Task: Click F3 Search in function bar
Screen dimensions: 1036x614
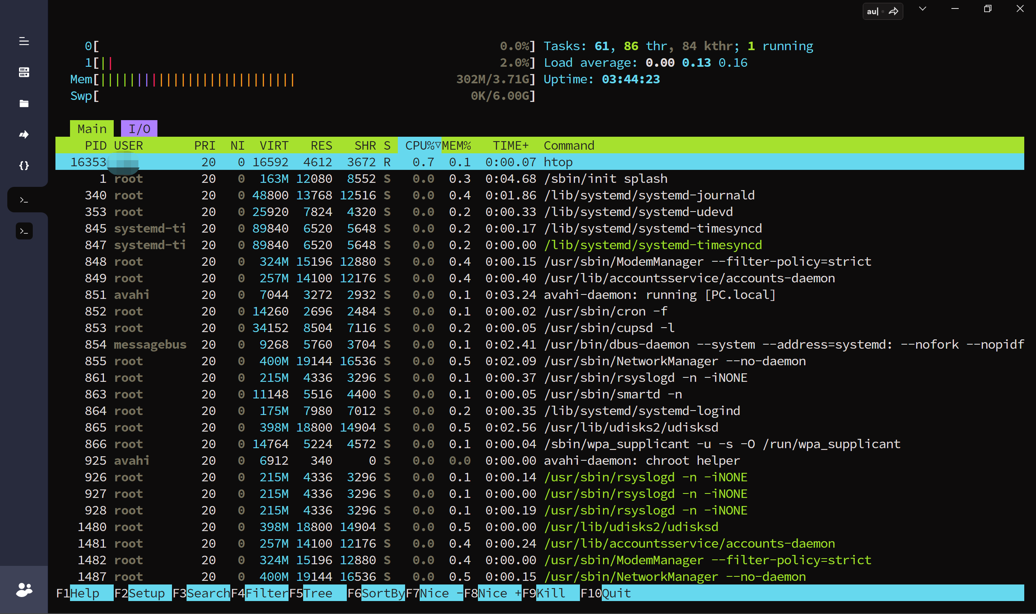Action: (x=201, y=593)
